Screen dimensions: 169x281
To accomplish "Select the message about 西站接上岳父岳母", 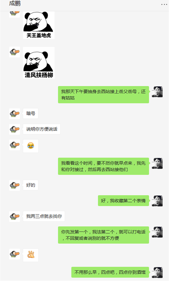I will (103, 95).
